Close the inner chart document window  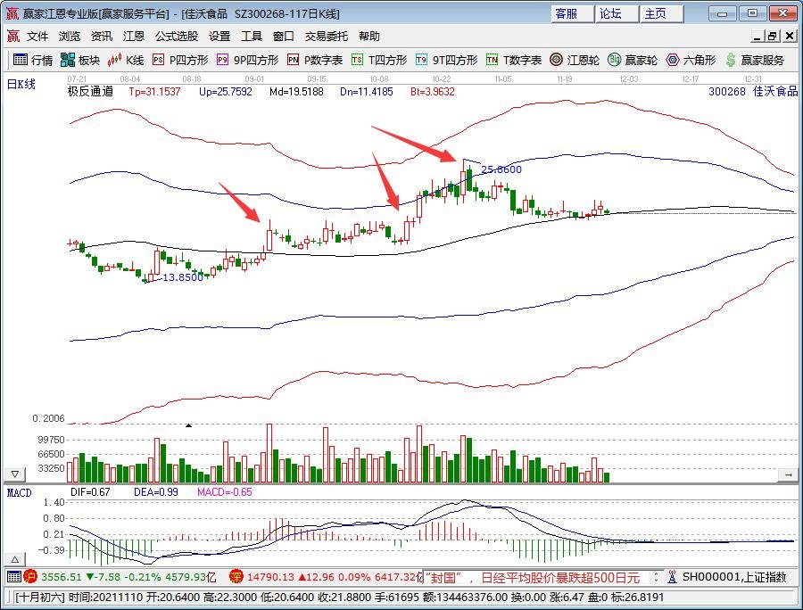coord(790,37)
